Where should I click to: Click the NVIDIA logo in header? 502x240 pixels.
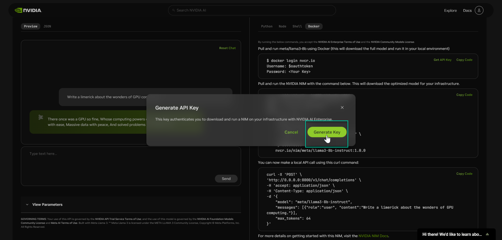click(x=28, y=10)
